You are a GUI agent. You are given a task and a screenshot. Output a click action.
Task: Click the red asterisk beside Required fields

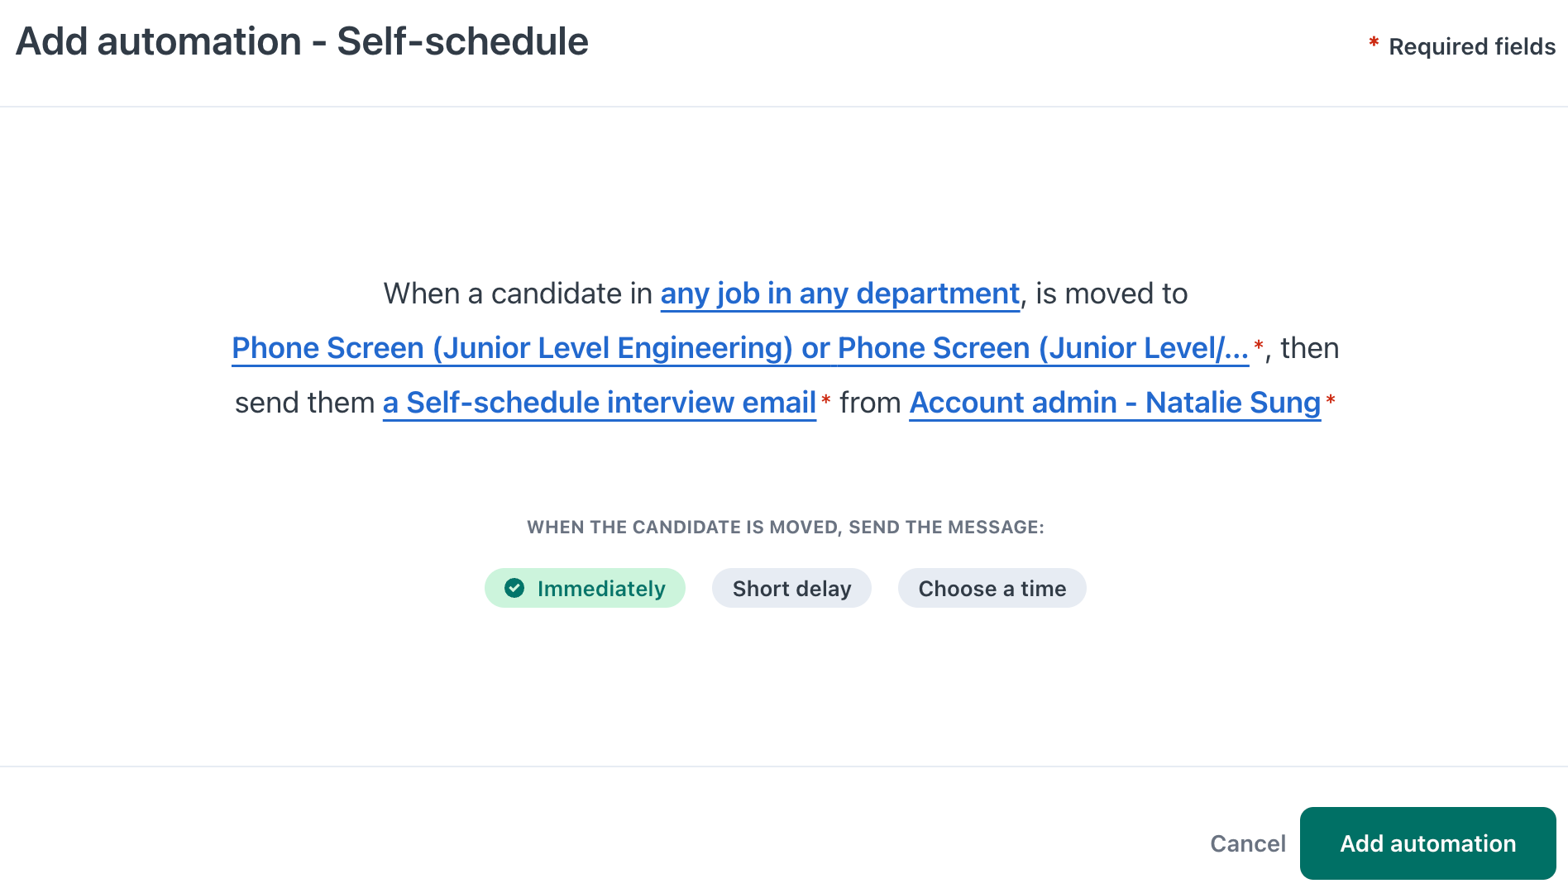(x=1374, y=42)
